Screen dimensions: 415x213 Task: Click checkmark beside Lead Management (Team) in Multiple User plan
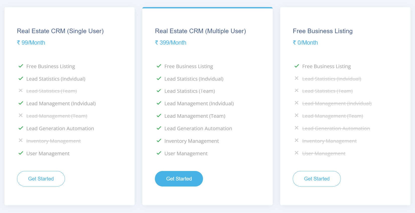tap(159, 115)
